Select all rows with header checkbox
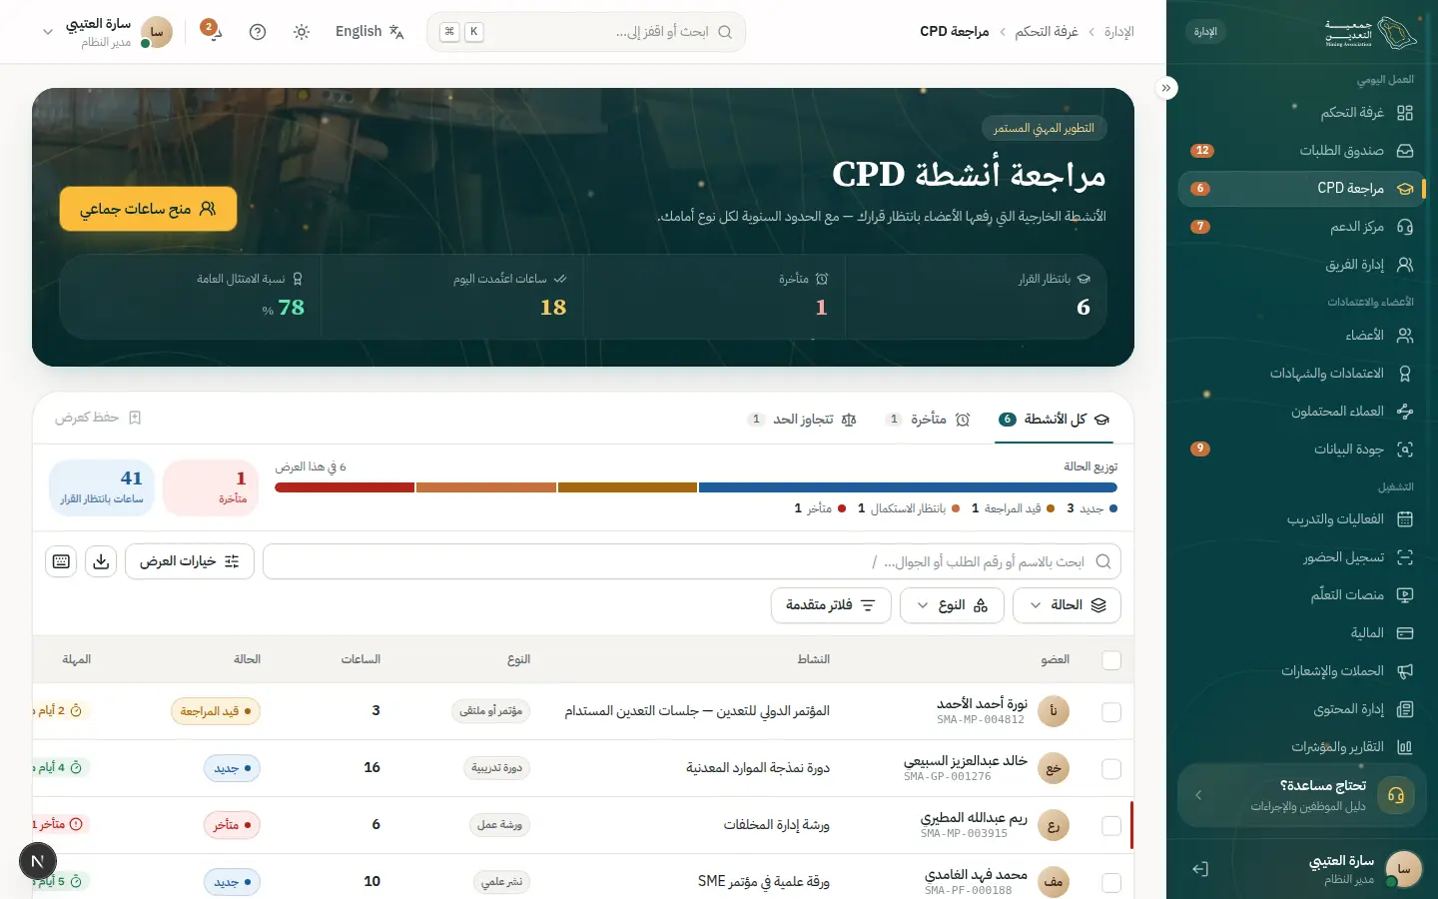 pos(1111,660)
